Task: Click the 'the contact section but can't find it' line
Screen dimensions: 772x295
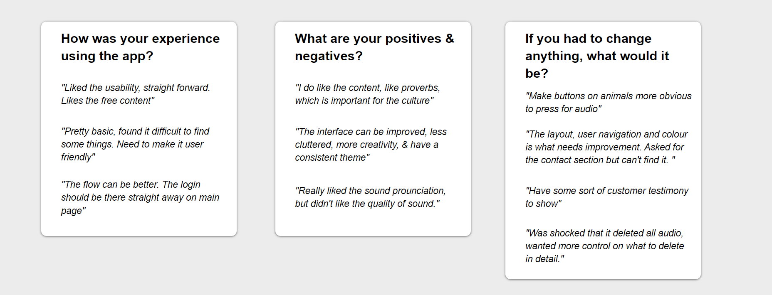Action: tap(600, 160)
